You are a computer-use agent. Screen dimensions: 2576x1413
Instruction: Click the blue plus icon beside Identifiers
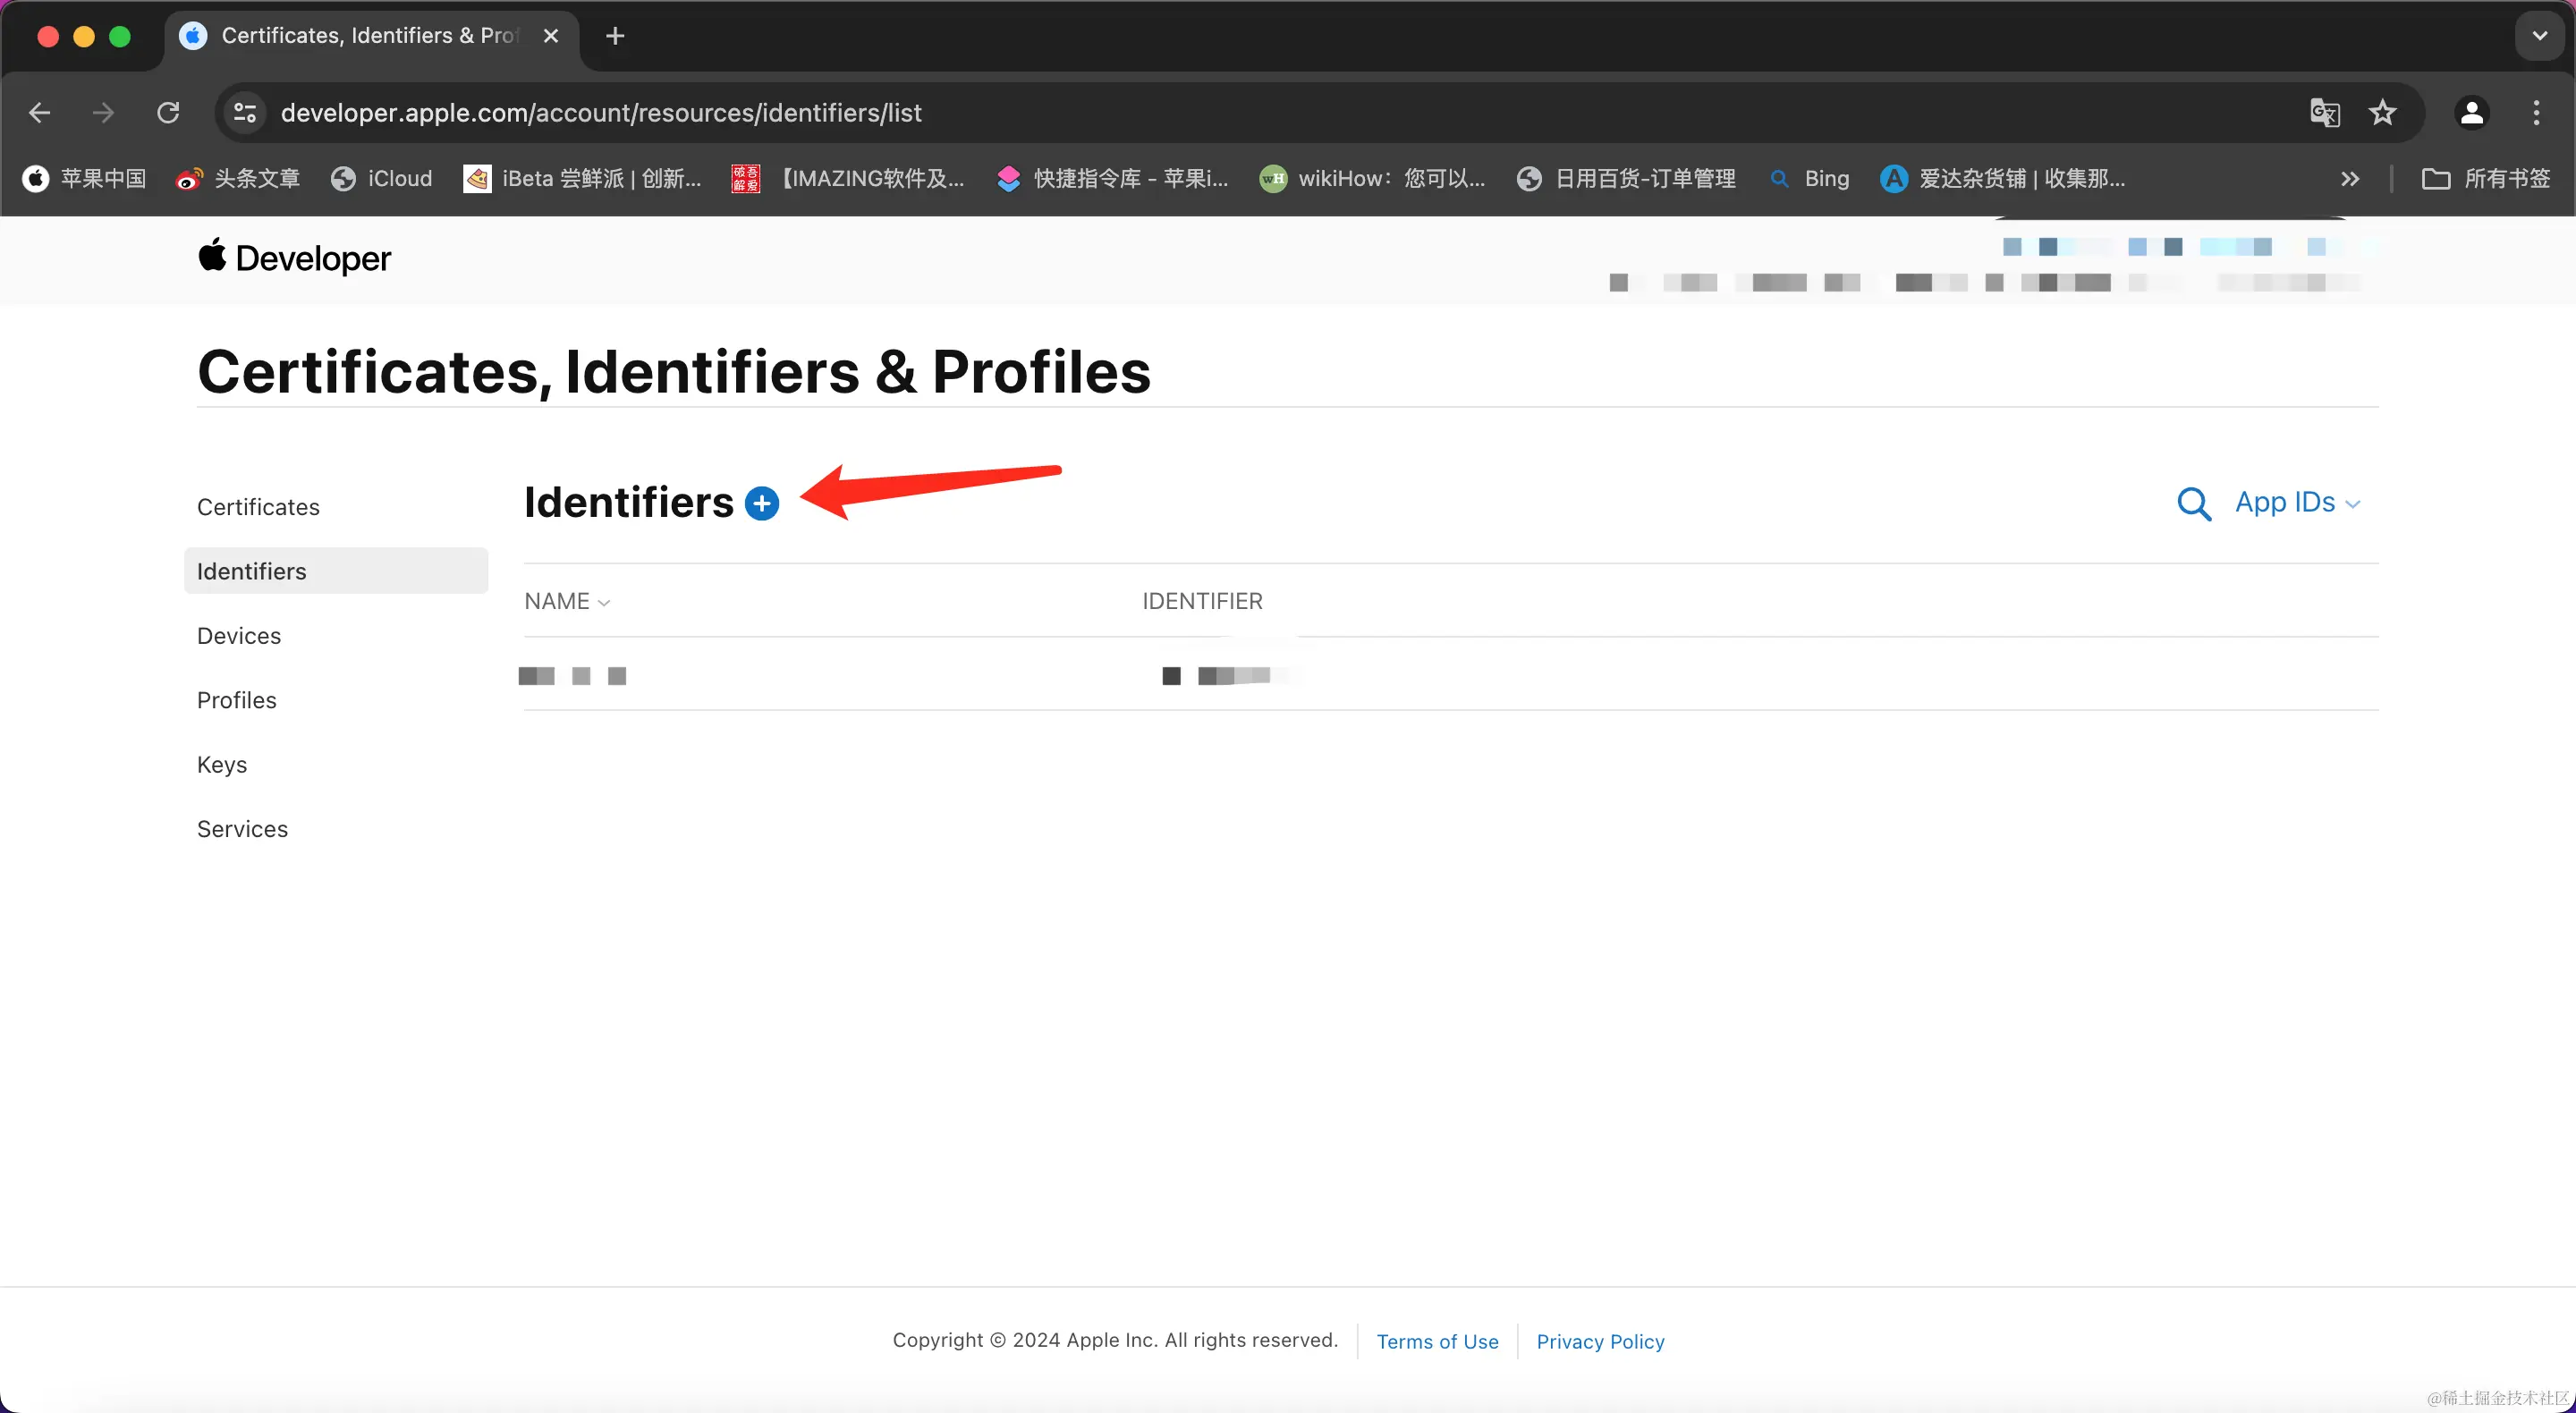(762, 503)
